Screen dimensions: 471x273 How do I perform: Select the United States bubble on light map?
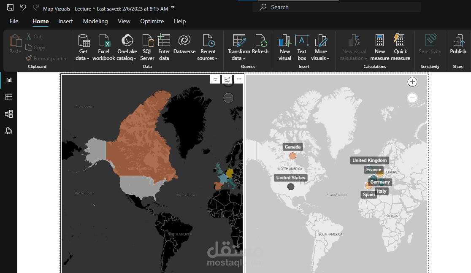coord(291,187)
